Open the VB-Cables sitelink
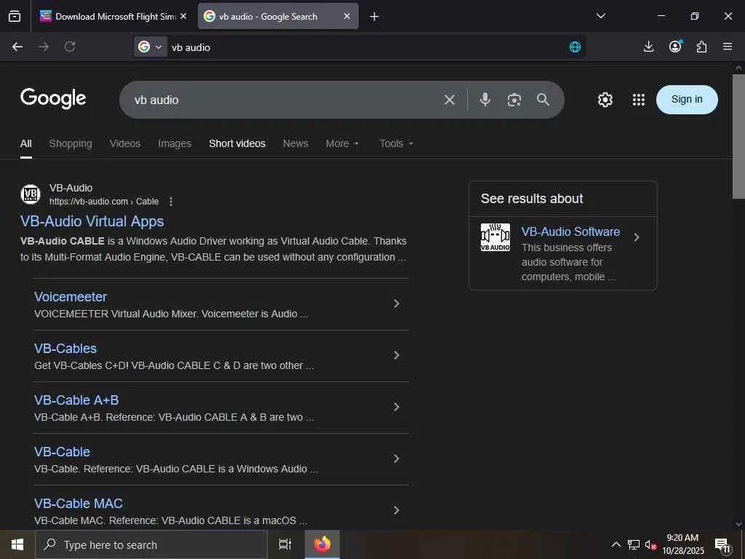The height and width of the screenshot is (559, 745). 65,349
